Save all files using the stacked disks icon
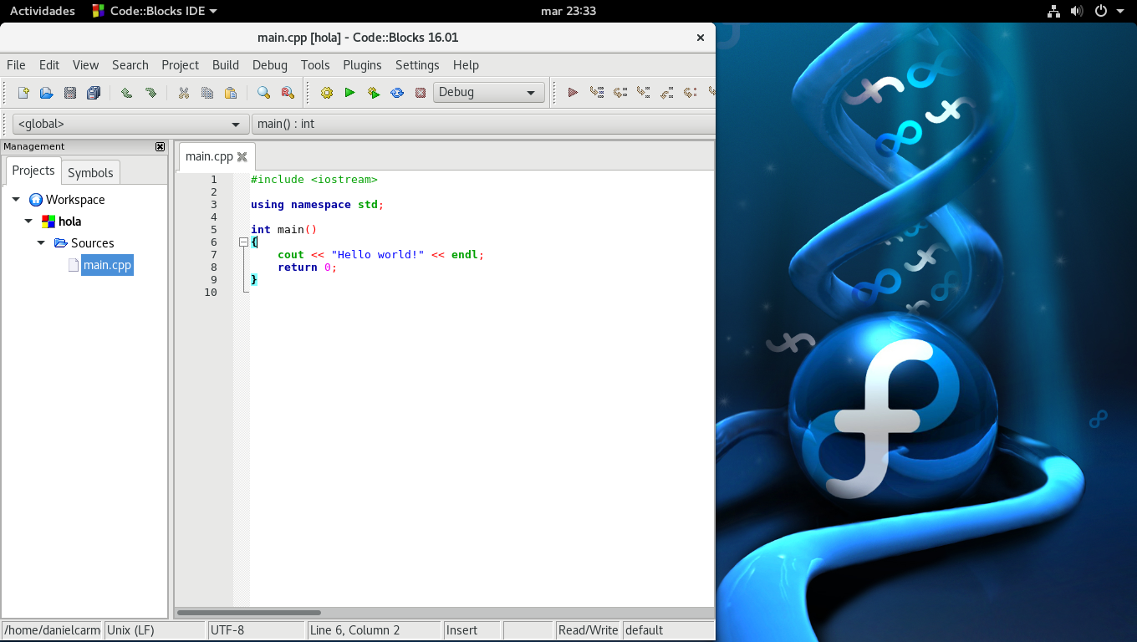 click(x=93, y=92)
